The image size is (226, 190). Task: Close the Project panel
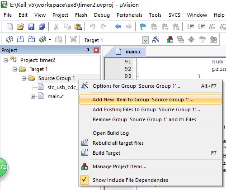tap(96, 50)
